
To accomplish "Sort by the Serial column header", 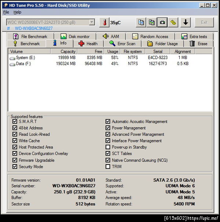I will 158,52.
